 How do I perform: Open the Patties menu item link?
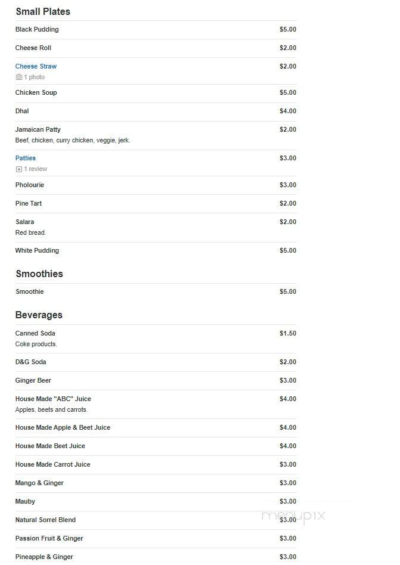point(26,158)
